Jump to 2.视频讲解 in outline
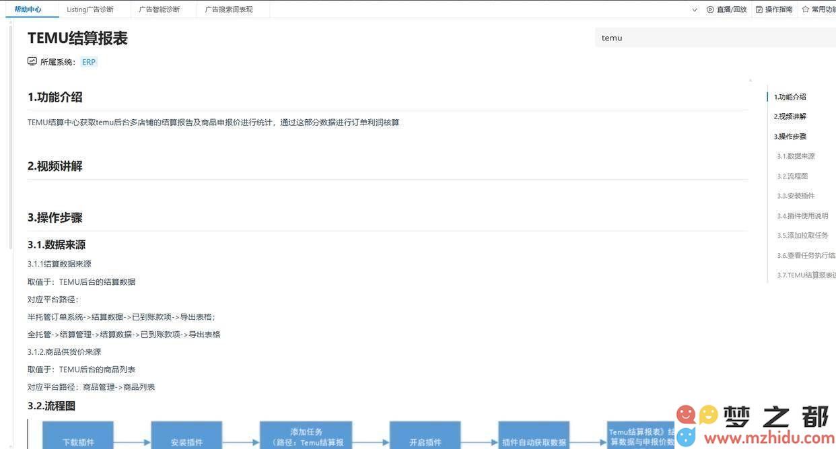The image size is (836, 449). point(790,116)
